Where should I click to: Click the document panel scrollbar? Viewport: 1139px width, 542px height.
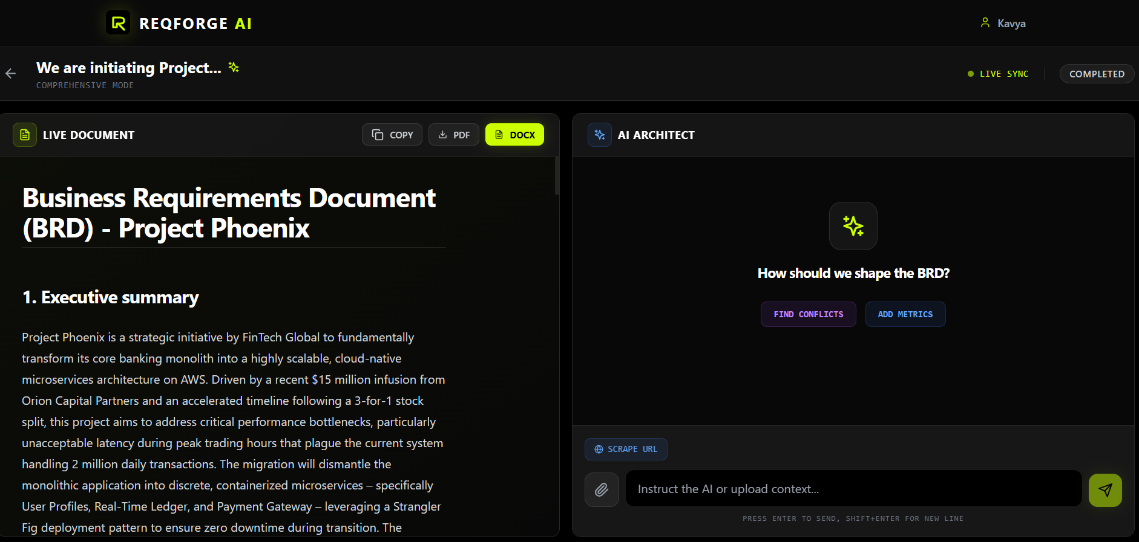tap(557, 176)
